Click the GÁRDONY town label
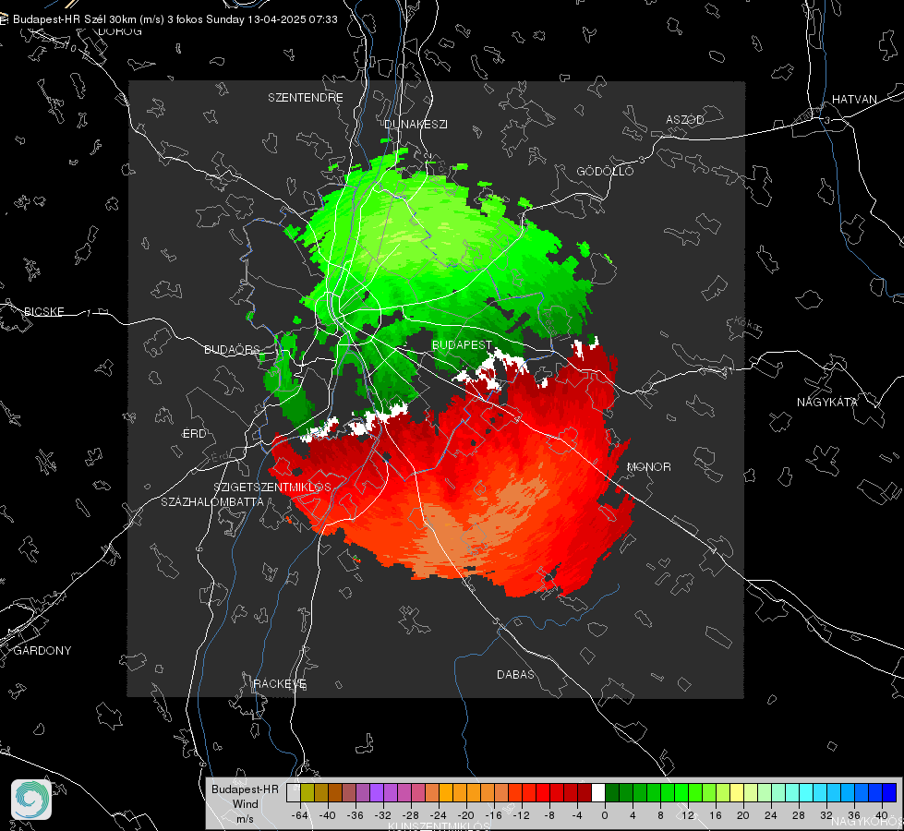Image resolution: width=904 pixels, height=831 pixels. [x=42, y=651]
